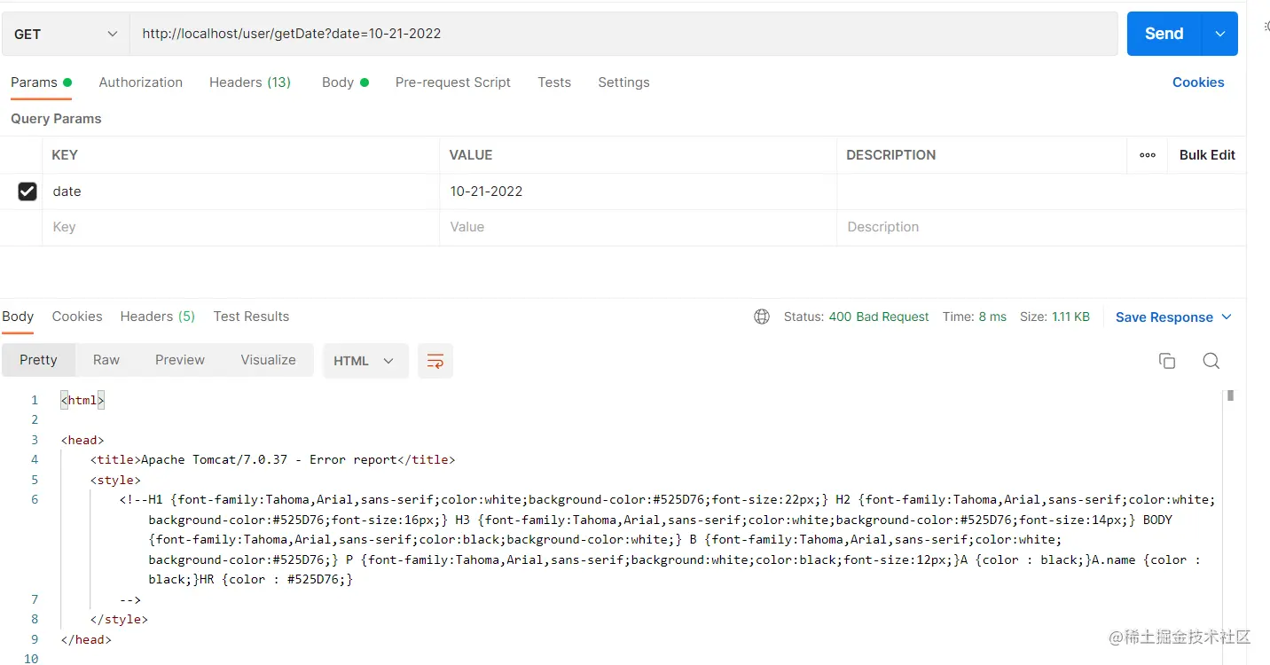
Task: Click the </style> closing tag line
Action: [120, 619]
